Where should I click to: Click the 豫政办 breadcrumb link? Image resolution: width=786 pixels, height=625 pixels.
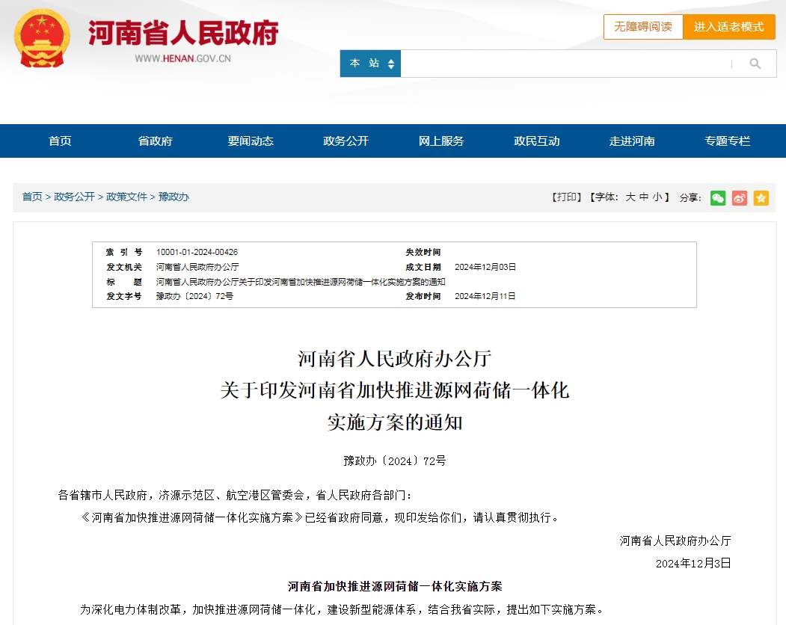174,197
